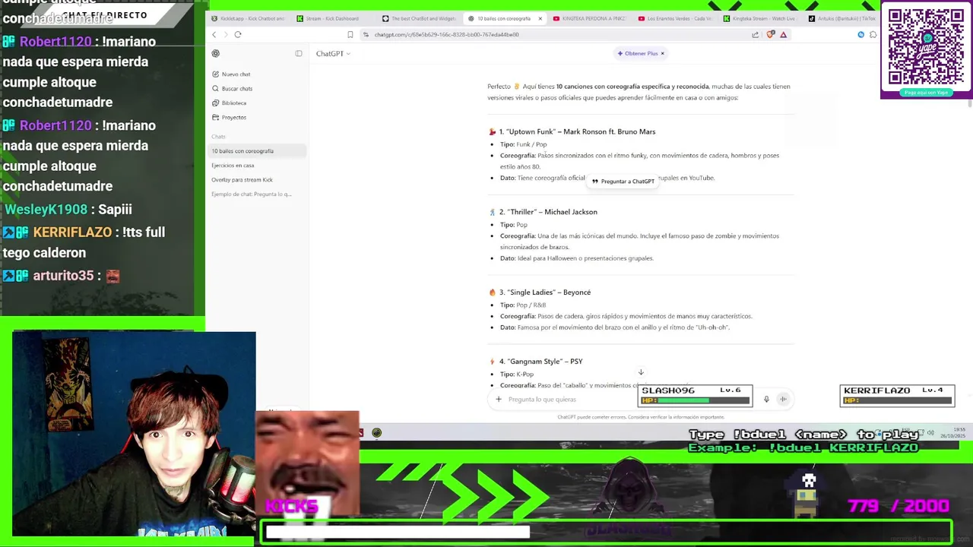Click the "Uptown Funk" song heading
The image size is (973, 547).
pyautogui.click(x=577, y=132)
